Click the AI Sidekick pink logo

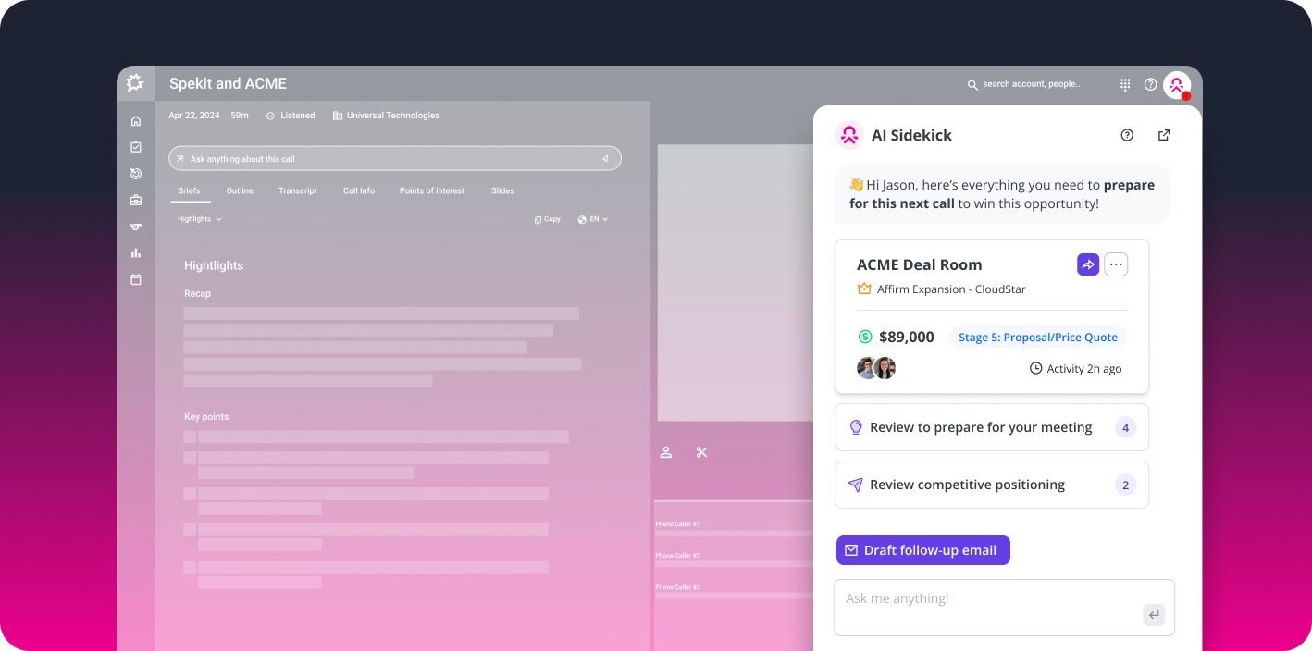coord(849,135)
